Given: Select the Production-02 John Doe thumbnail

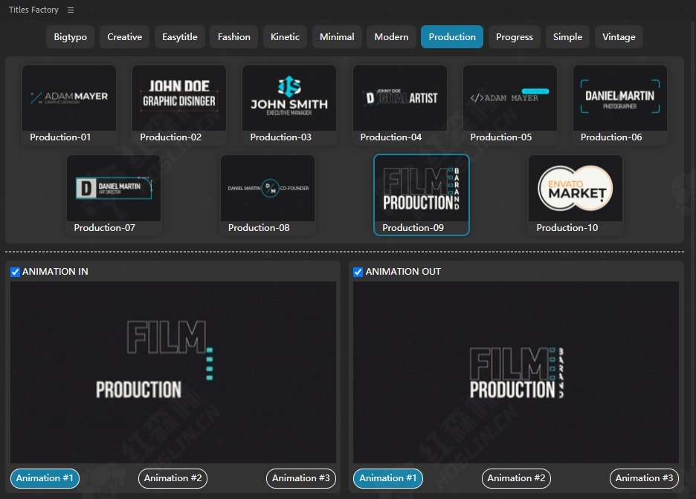Looking at the screenshot, I should pyautogui.click(x=179, y=98).
